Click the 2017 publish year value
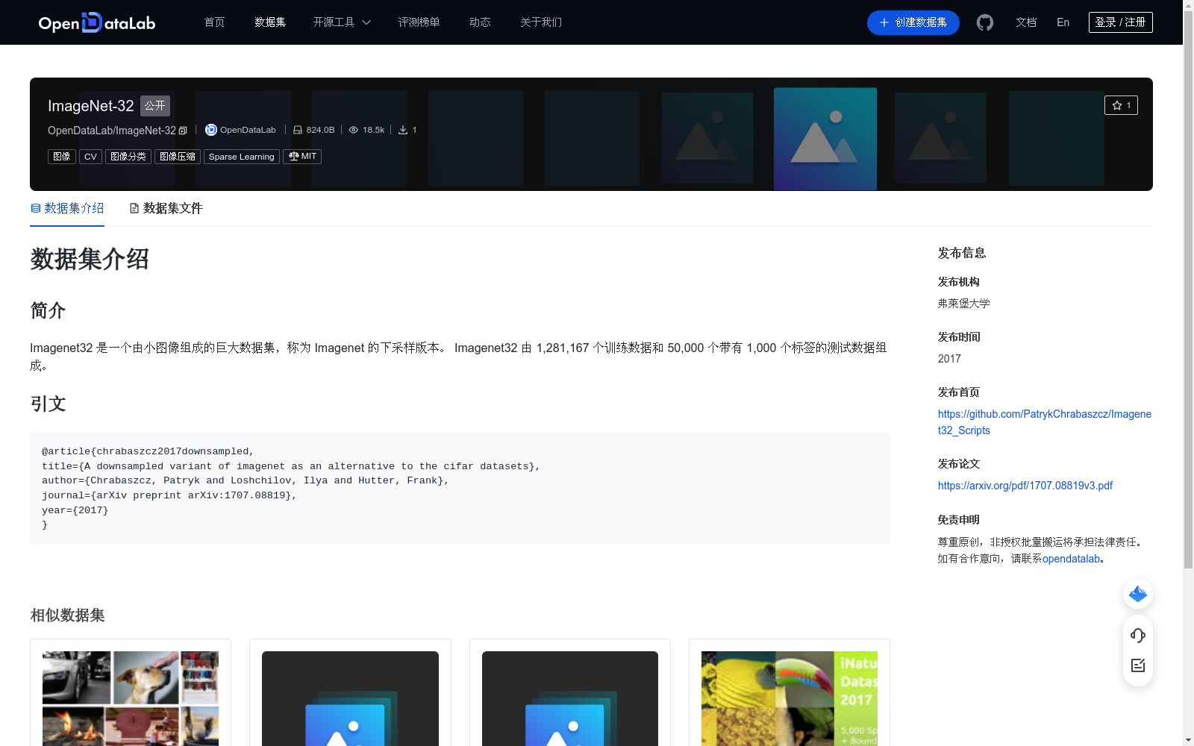 tap(949, 359)
